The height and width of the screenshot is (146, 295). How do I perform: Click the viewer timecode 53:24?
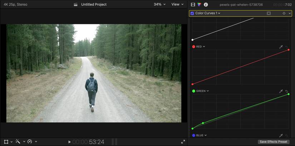pyautogui.click(x=97, y=142)
